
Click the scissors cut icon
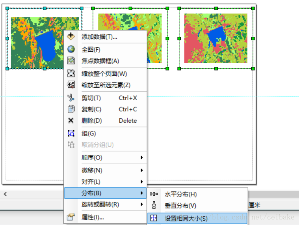coord(71,97)
